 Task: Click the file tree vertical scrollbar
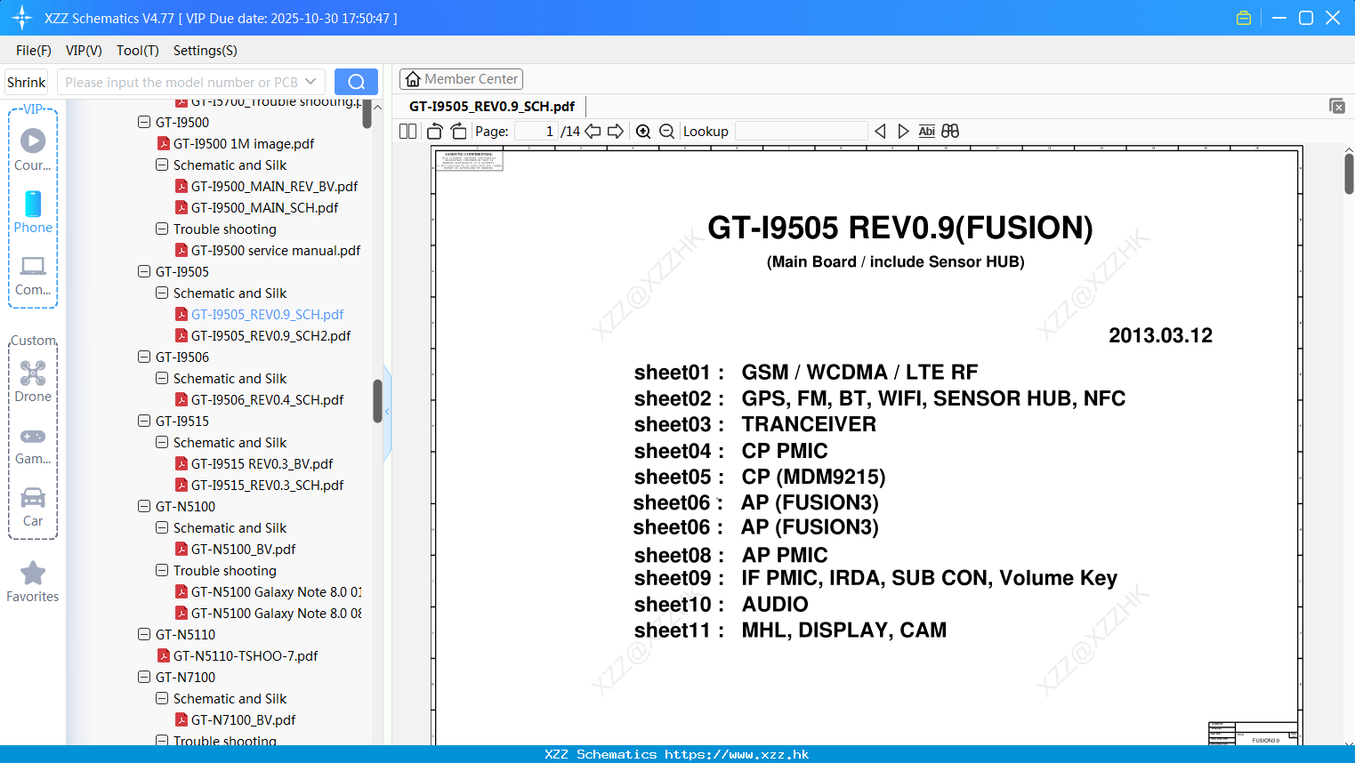pyautogui.click(x=377, y=401)
